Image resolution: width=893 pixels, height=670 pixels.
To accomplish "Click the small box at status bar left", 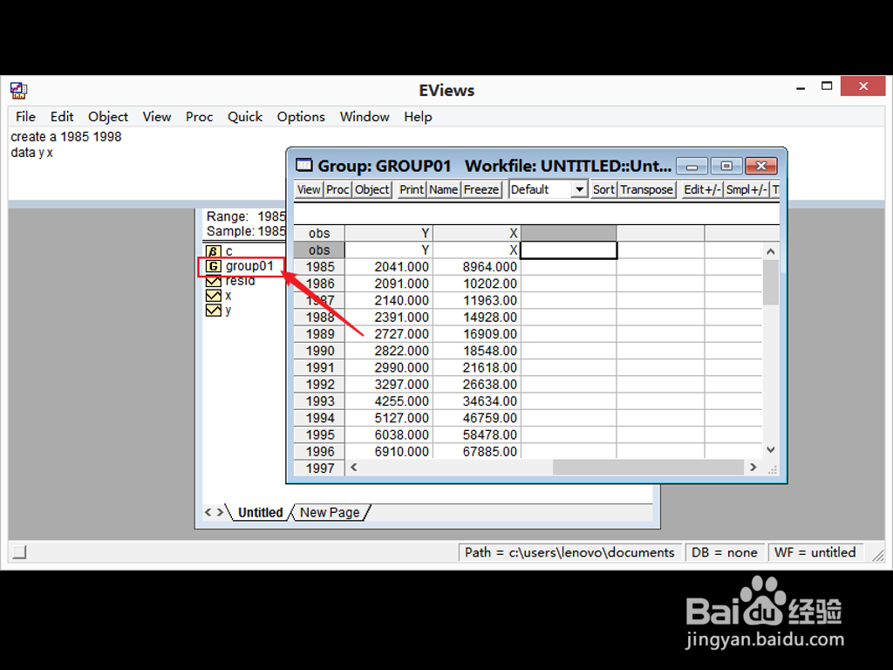I will coord(20,552).
